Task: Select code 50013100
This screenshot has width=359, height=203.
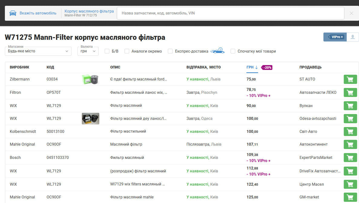Action: [x=55, y=132]
